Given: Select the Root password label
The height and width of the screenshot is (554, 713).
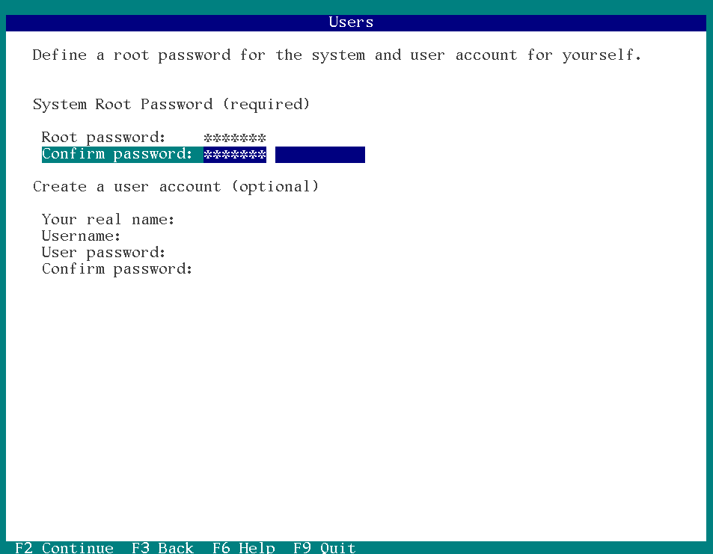Looking at the screenshot, I should pos(104,138).
